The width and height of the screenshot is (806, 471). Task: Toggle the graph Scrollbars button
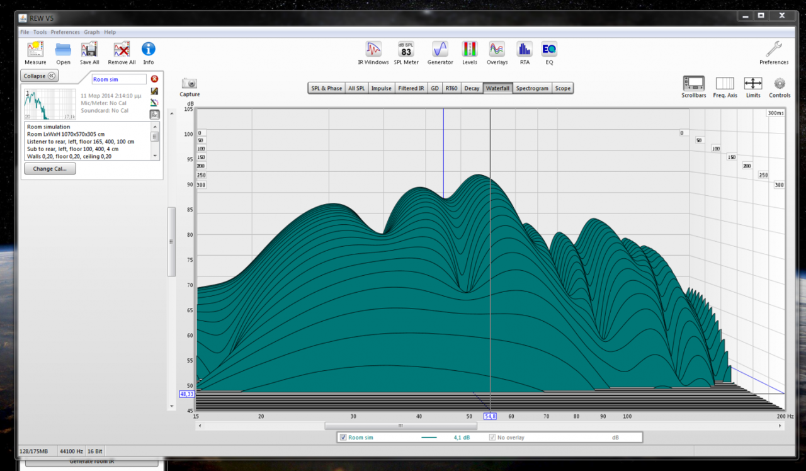(x=693, y=84)
